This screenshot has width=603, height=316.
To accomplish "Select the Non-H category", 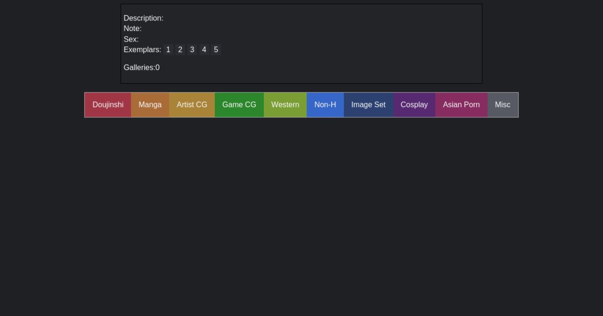I will coord(325,105).
